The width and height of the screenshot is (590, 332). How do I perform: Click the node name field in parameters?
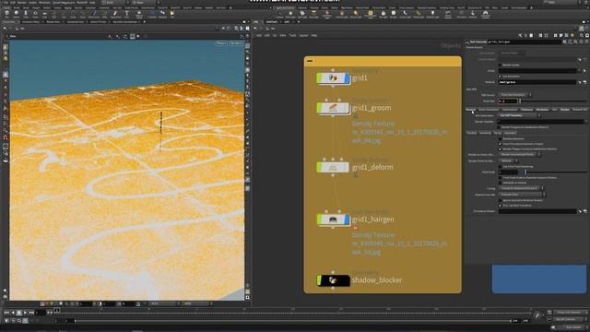click(x=525, y=41)
